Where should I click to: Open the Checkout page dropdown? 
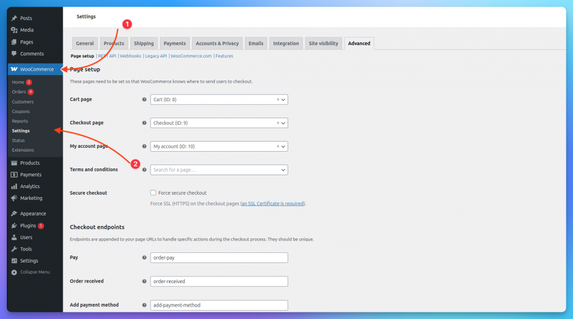click(219, 123)
